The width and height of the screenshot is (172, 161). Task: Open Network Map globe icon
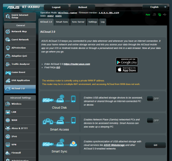tap(8, 31)
